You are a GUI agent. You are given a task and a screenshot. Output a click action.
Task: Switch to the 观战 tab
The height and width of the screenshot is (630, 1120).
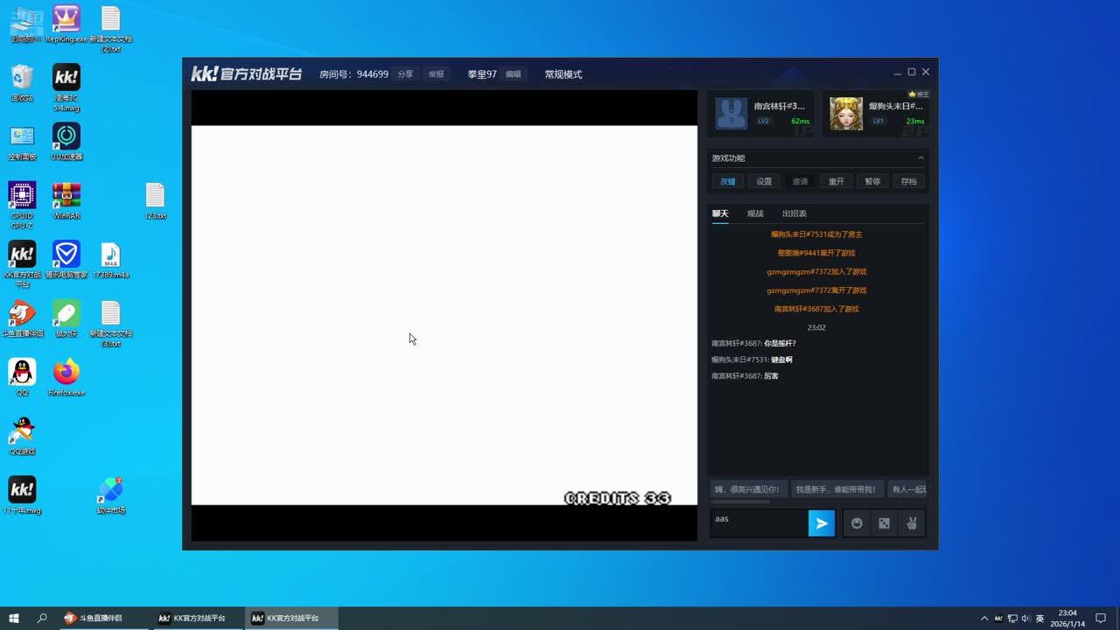point(755,213)
